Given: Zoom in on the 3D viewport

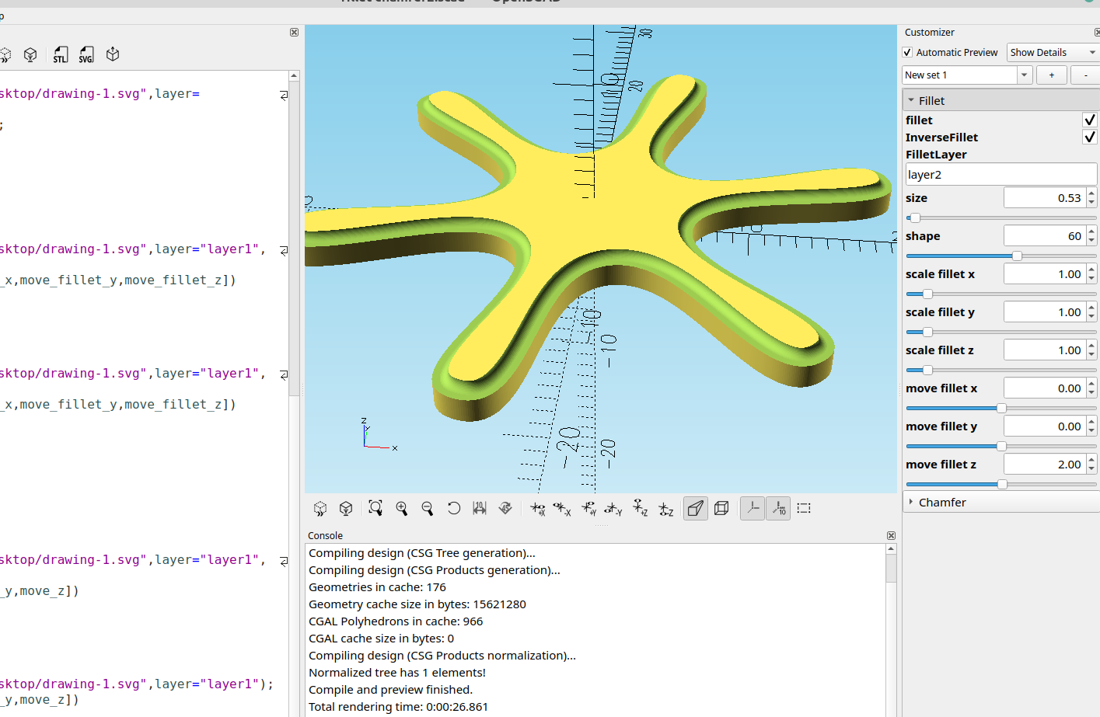Looking at the screenshot, I should tap(402, 508).
